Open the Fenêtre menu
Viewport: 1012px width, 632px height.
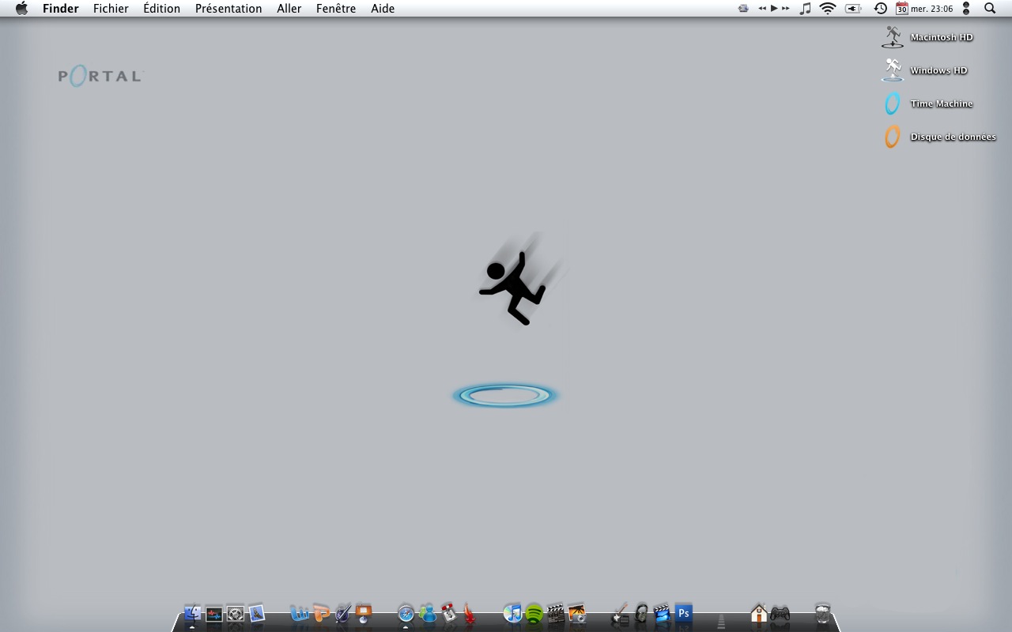tap(336, 9)
